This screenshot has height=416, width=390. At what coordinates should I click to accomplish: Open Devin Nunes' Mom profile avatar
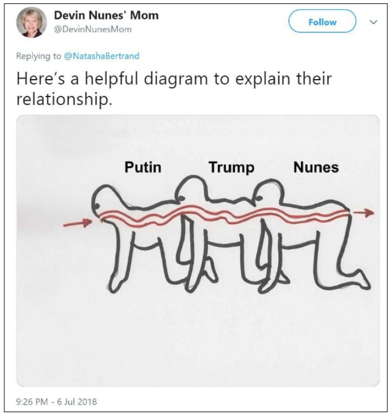(31, 22)
